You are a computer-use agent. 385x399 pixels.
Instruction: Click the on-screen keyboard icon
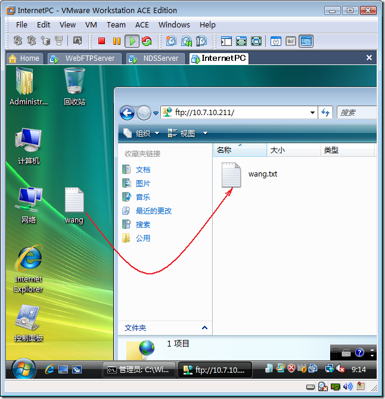click(346, 352)
